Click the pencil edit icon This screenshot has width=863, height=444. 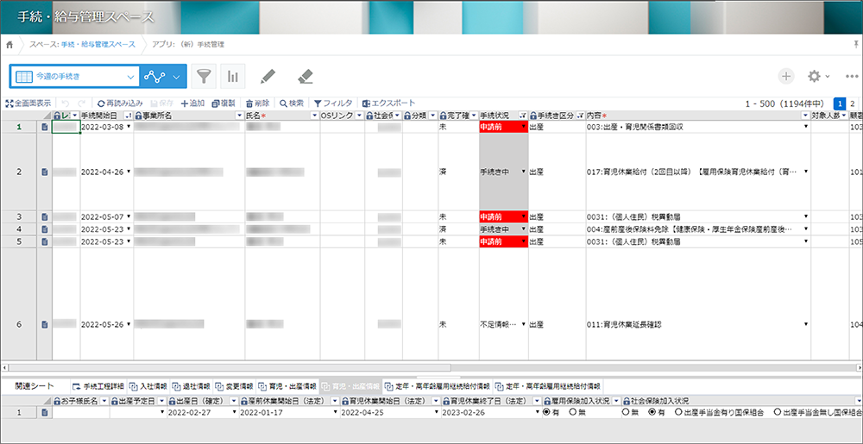click(267, 77)
